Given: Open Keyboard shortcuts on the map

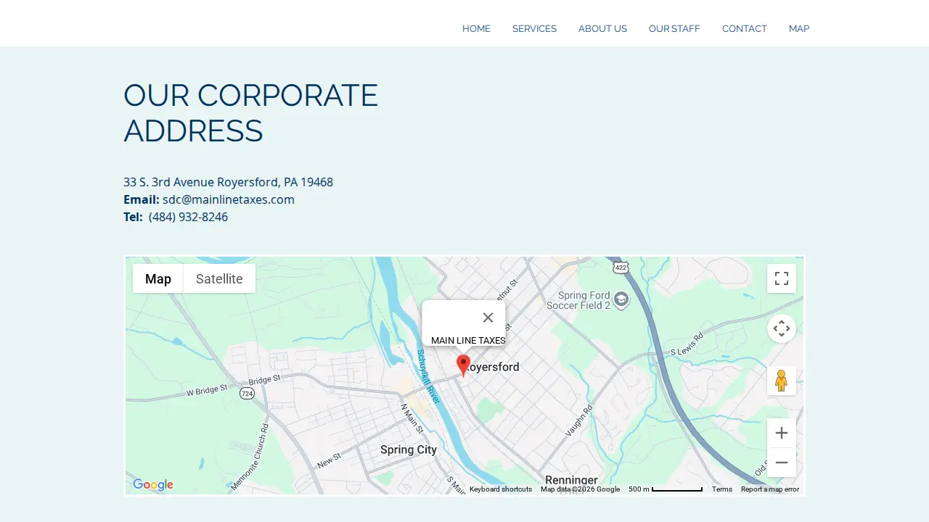Looking at the screenshot, I should (x=501, y=489).
